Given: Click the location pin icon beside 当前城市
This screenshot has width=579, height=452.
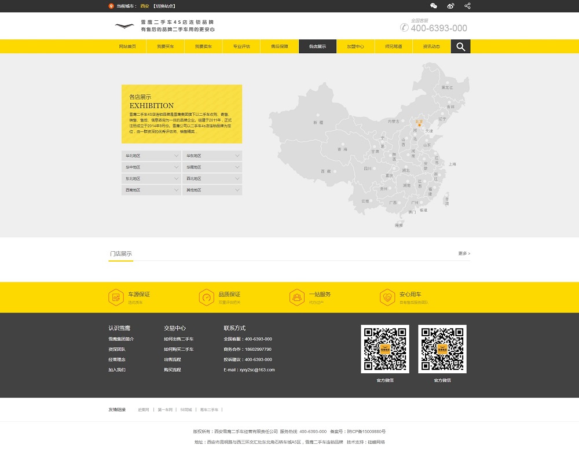Looking at the screenshot, I should tap(111, 6).
